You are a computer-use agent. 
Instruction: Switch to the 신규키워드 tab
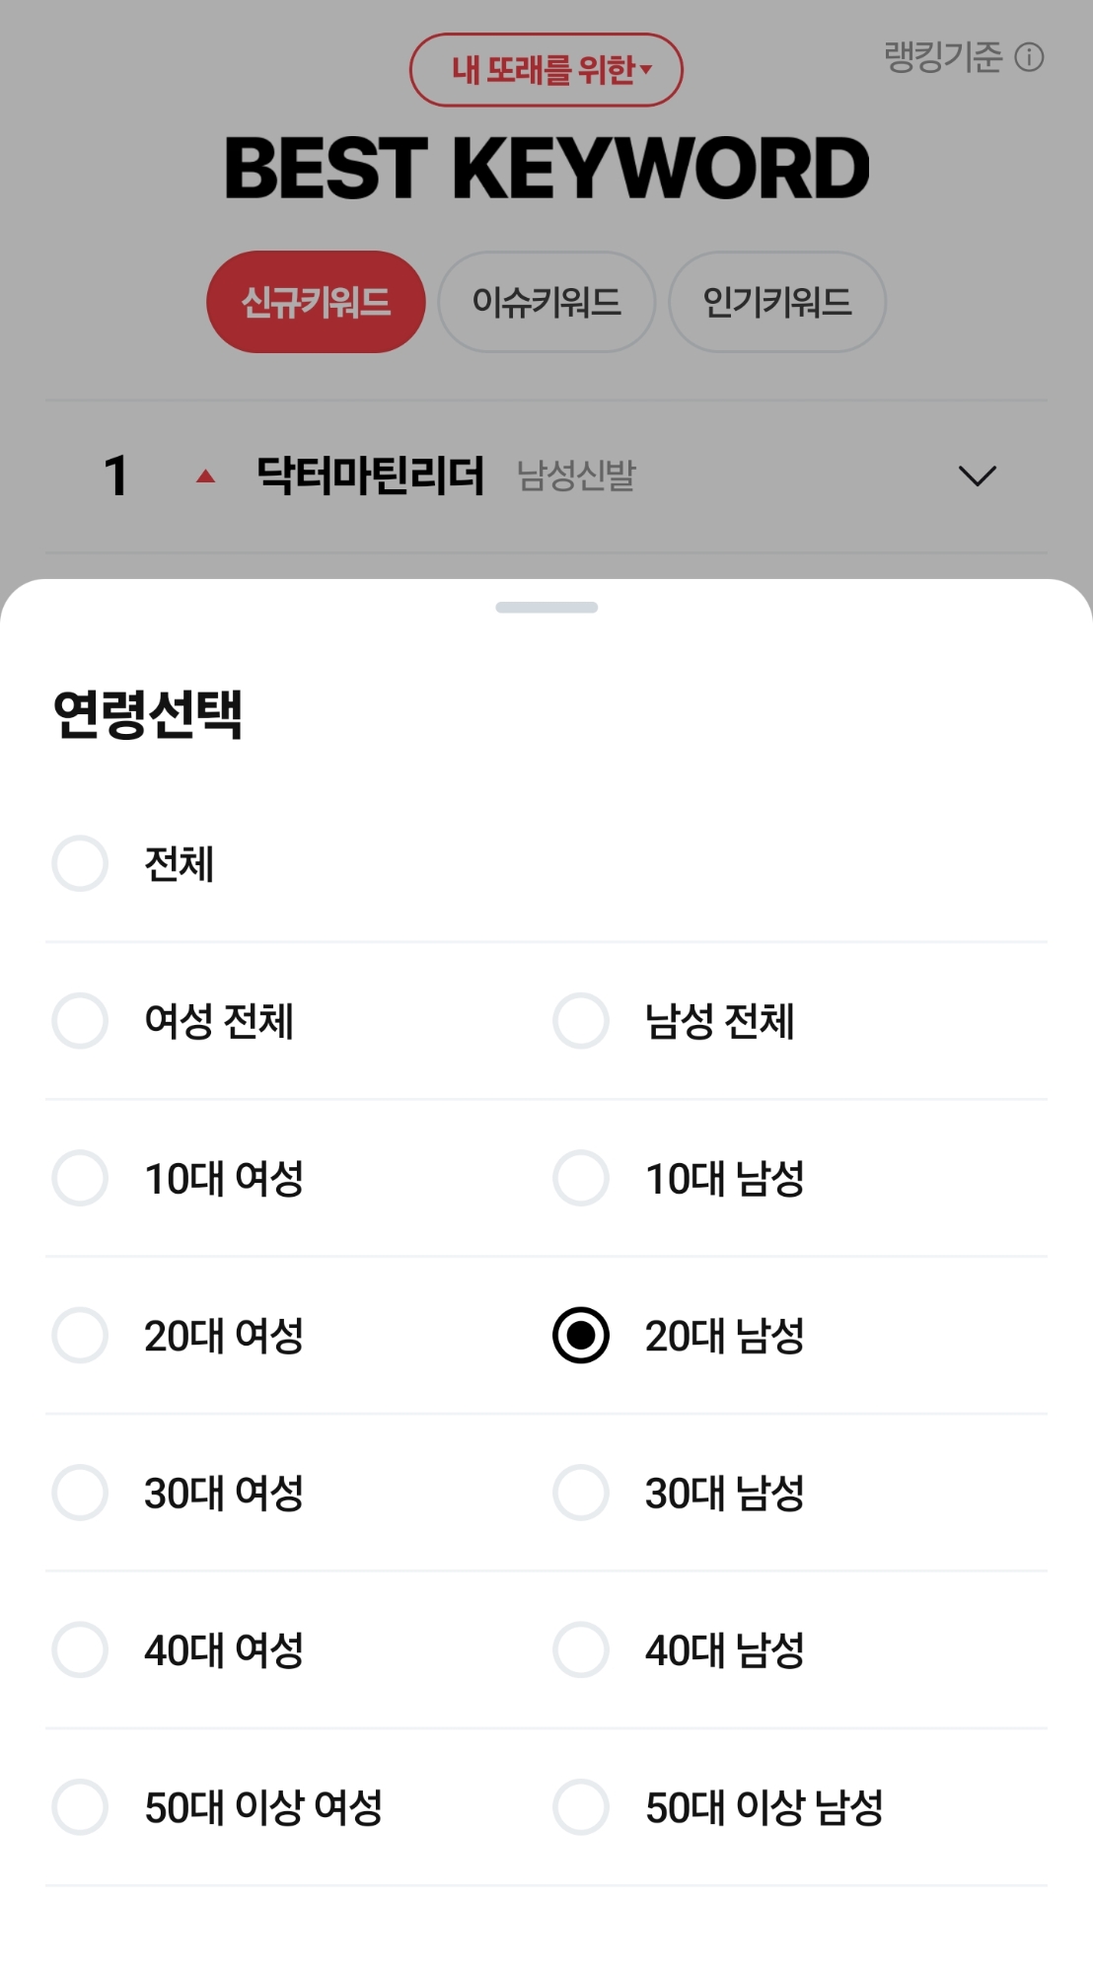click(x=316, y=302)
